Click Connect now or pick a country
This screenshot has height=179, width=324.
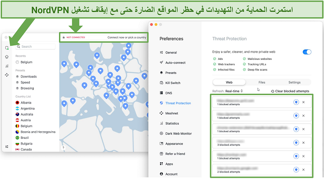(127, 37)
